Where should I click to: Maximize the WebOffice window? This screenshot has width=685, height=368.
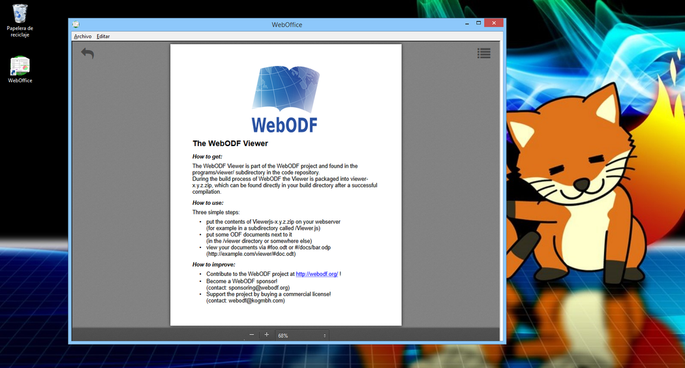[478, 23]
